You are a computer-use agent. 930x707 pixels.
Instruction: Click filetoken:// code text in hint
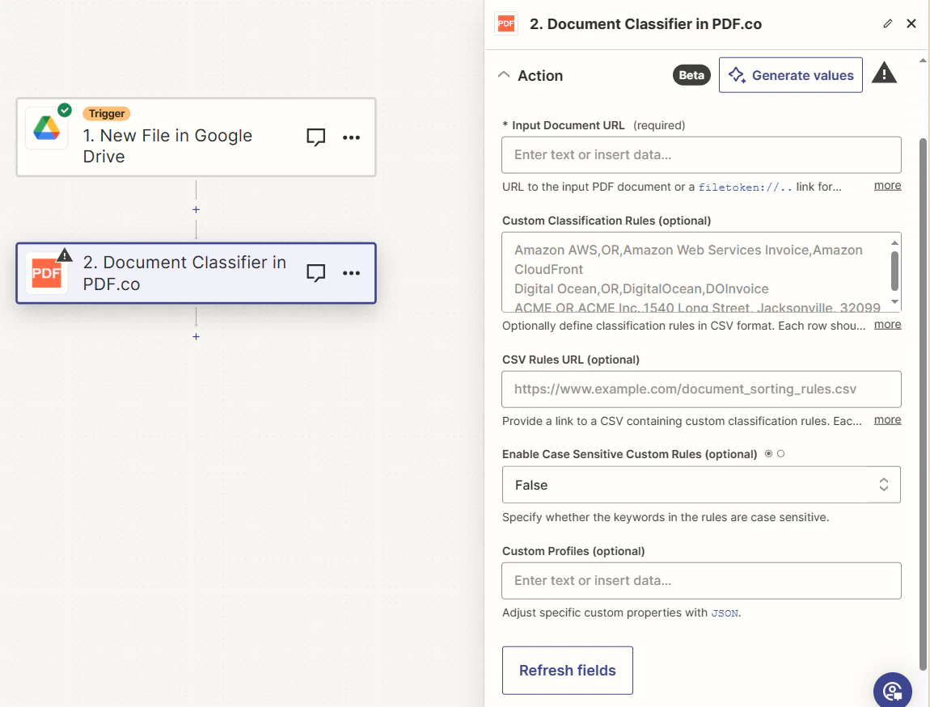[745, 187]
